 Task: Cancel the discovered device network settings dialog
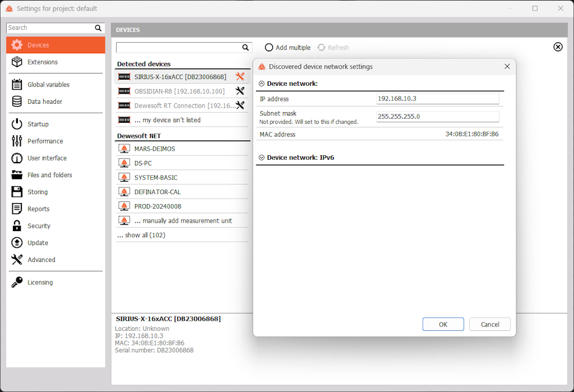click(x=489, y=324)
